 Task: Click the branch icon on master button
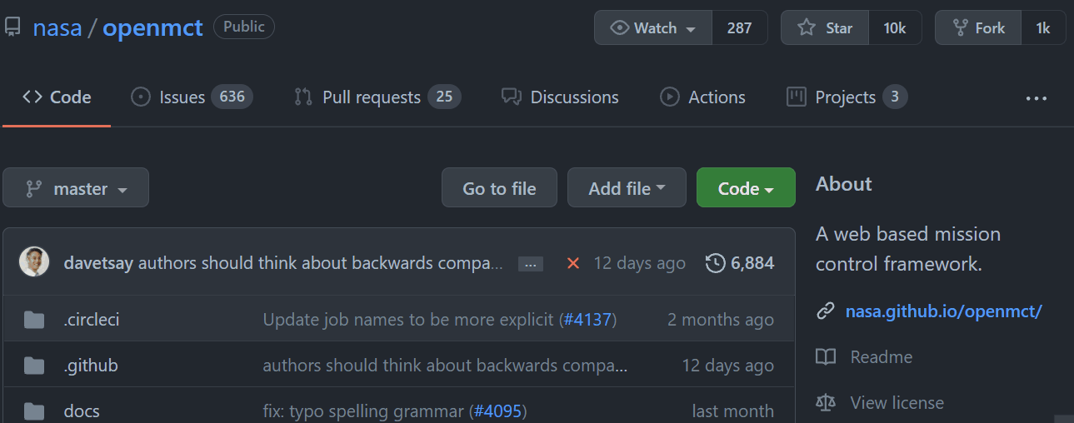(x=34, y=189)
